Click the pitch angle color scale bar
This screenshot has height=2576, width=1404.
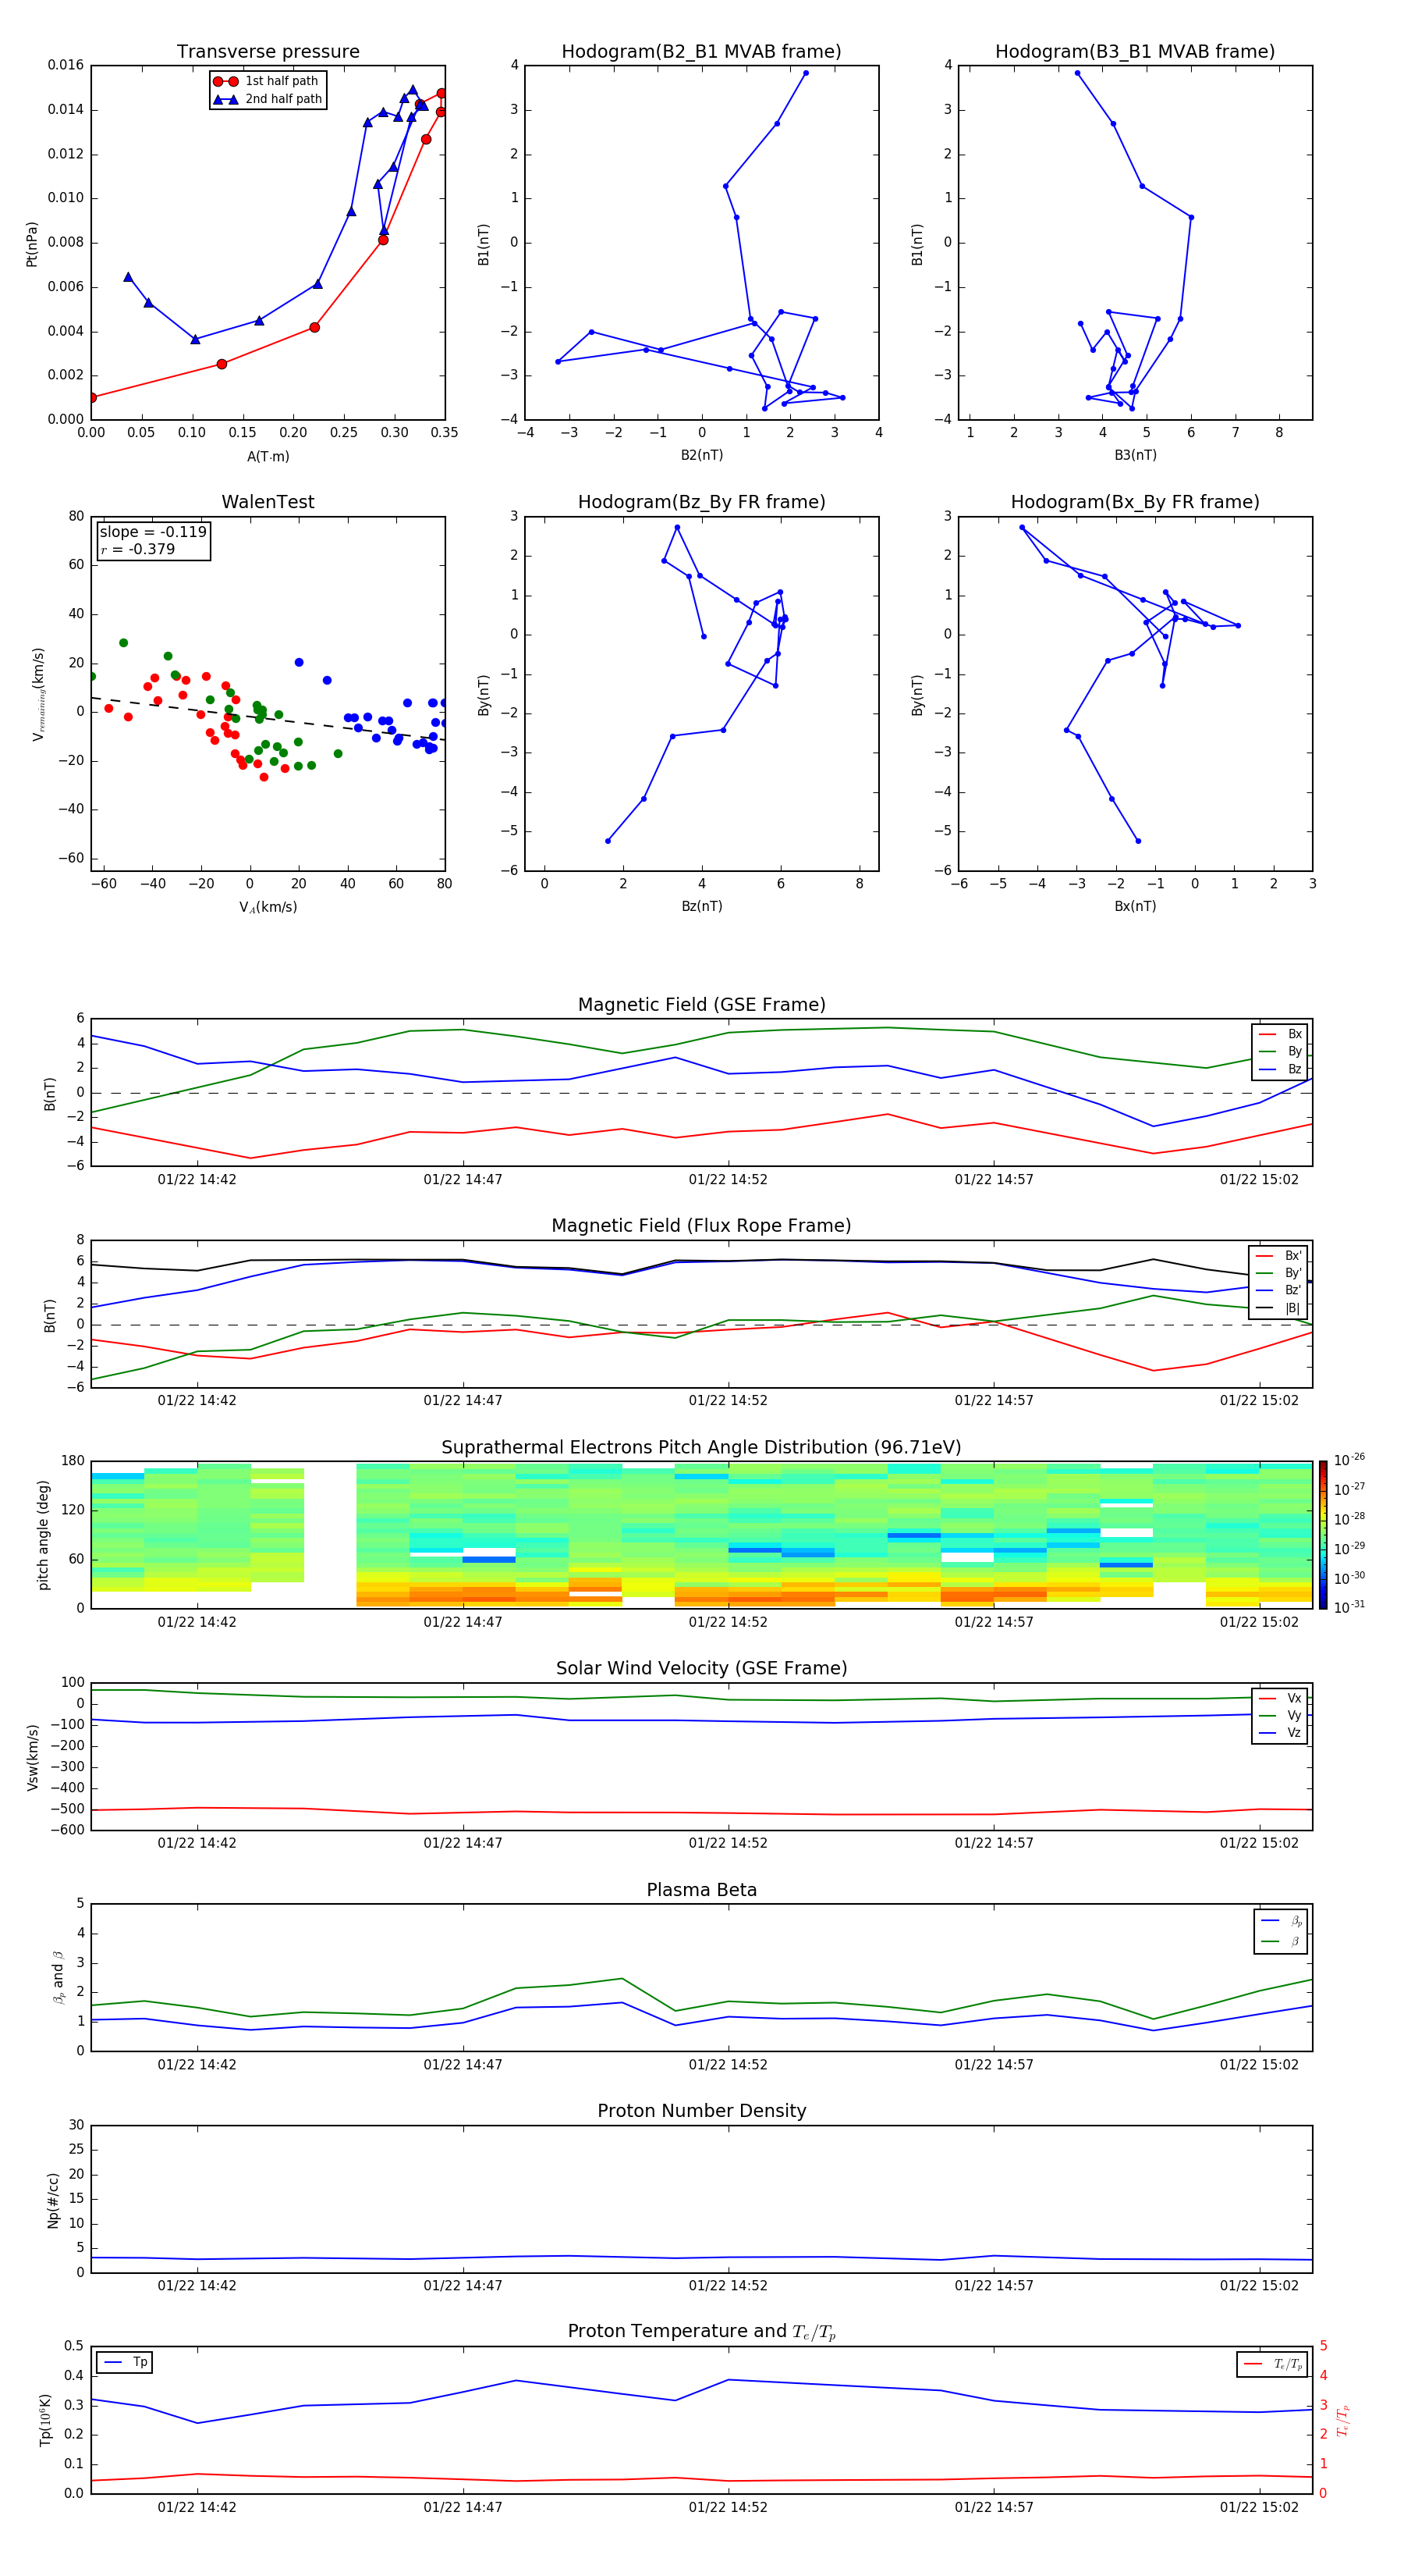[1323, 1534]
